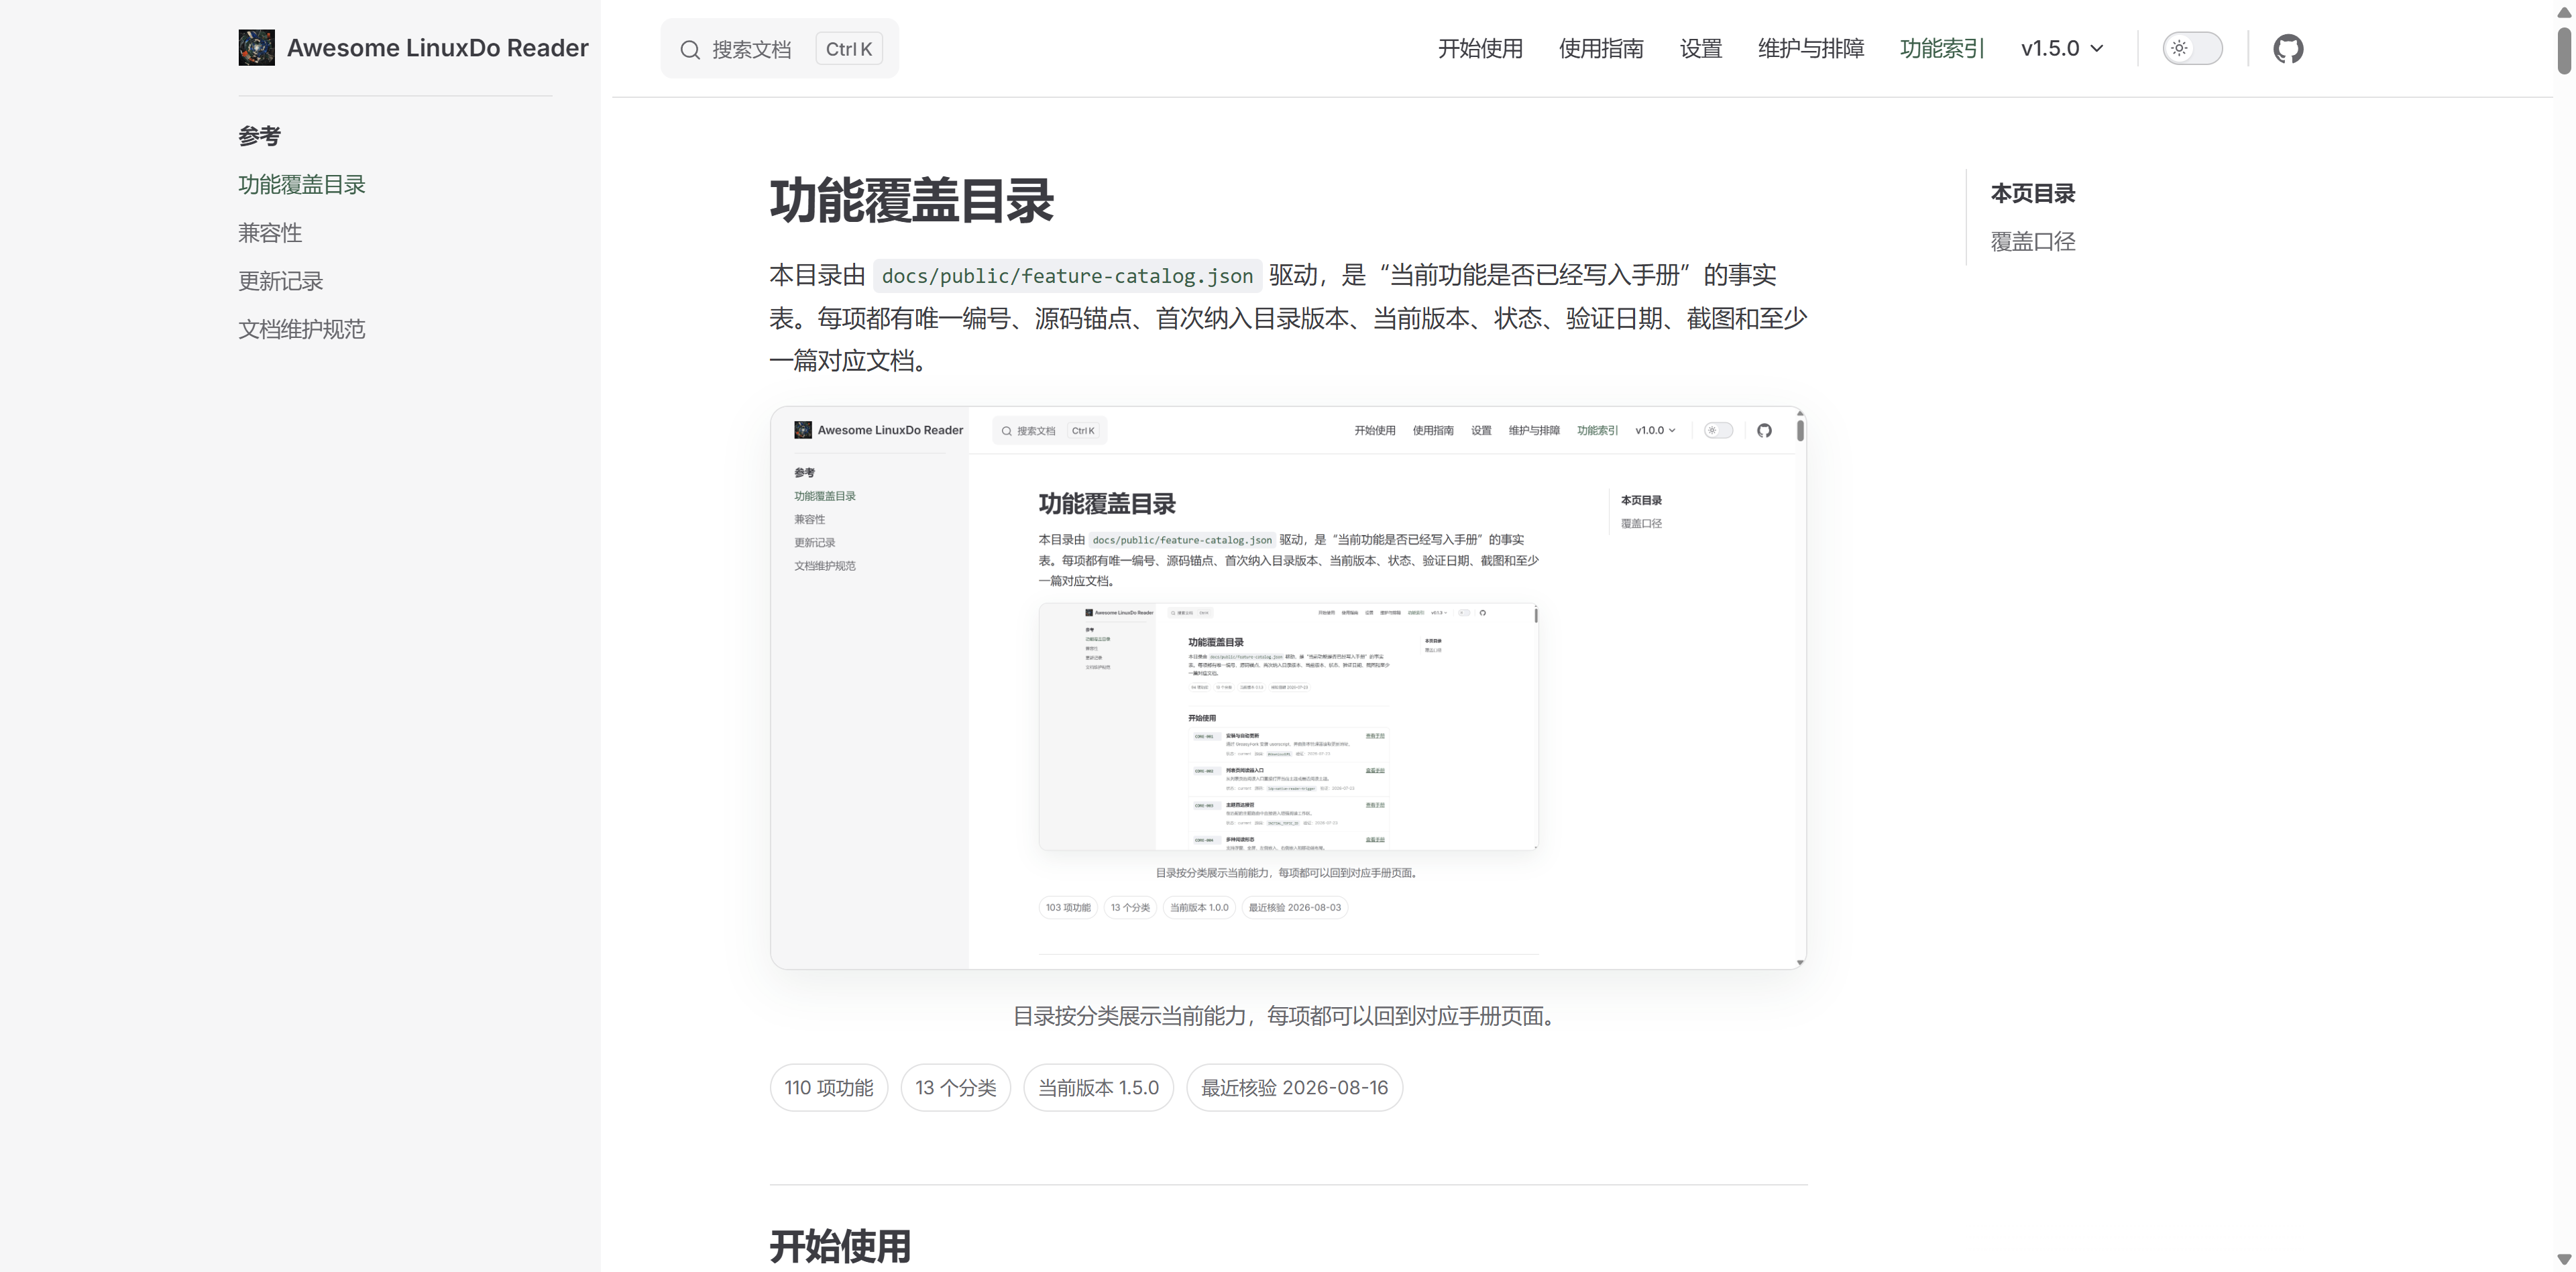Click the 开始使用 section heading

[x=840, y=1246]
